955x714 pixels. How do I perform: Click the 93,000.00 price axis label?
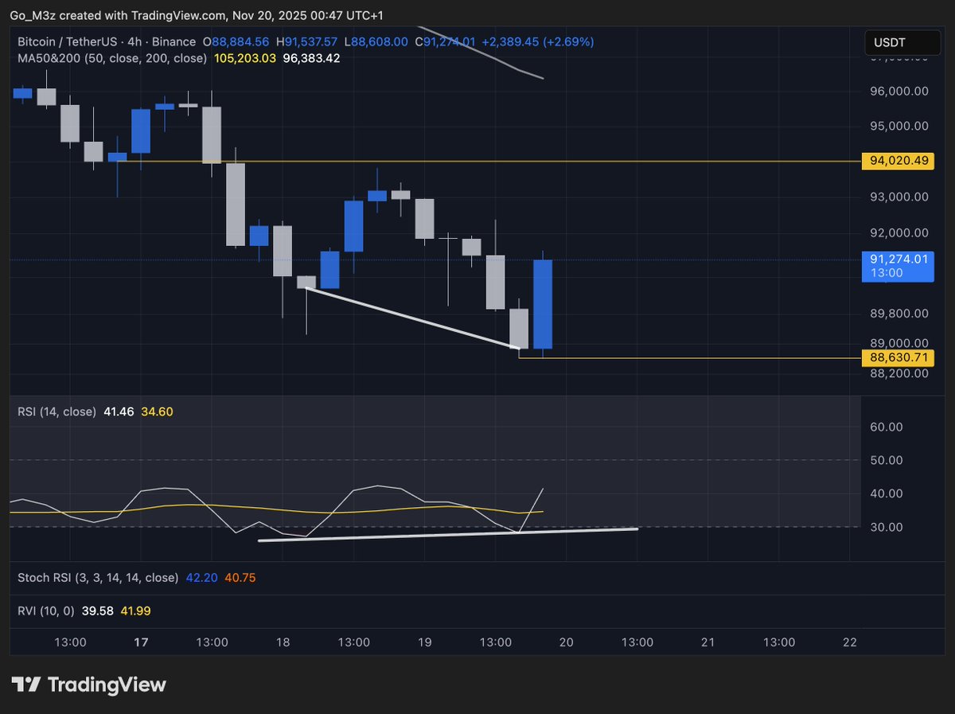tap(899, 197)
